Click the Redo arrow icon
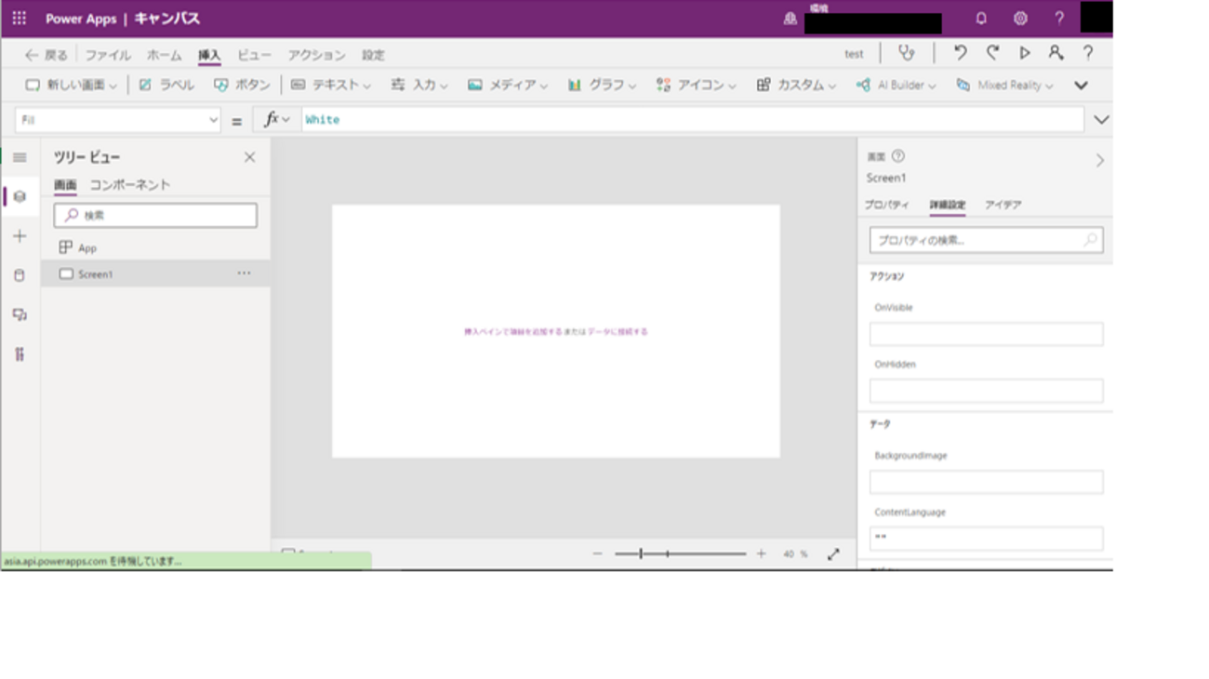The width and height of the screenshot is (1209, 679). pos(992,54)
